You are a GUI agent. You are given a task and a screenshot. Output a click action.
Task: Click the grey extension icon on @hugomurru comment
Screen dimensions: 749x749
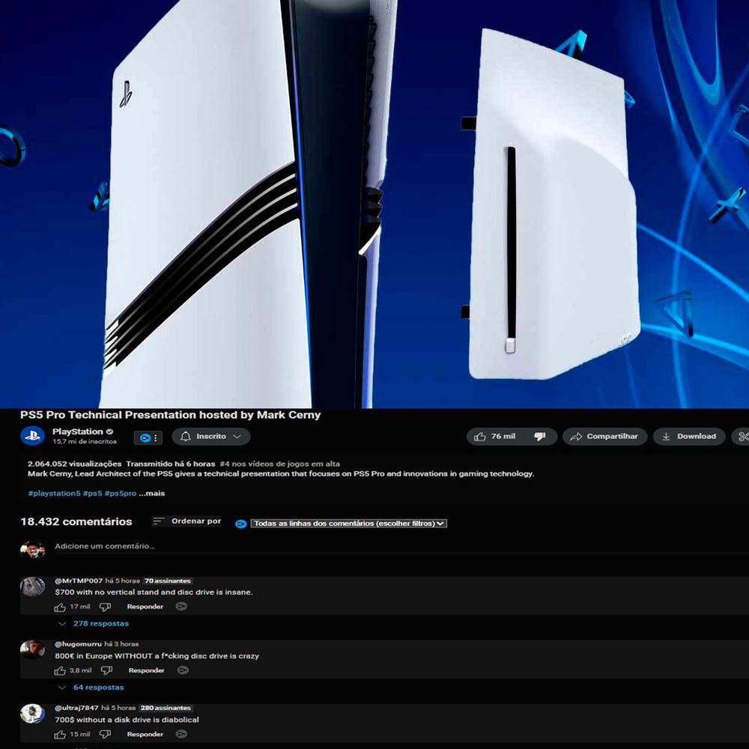coord(183,670)
